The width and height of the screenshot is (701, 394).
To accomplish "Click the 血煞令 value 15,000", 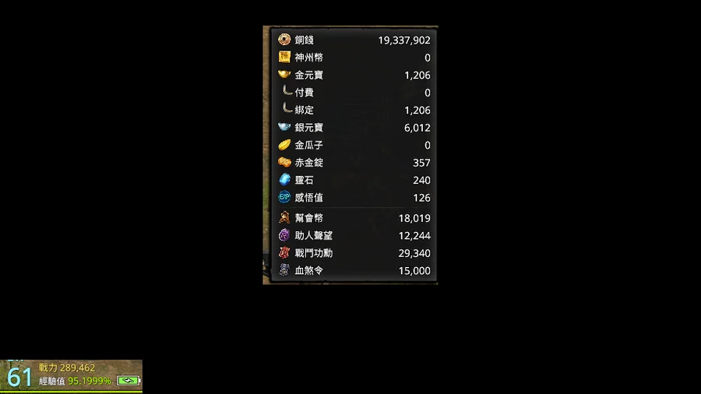I will (414, 271).
